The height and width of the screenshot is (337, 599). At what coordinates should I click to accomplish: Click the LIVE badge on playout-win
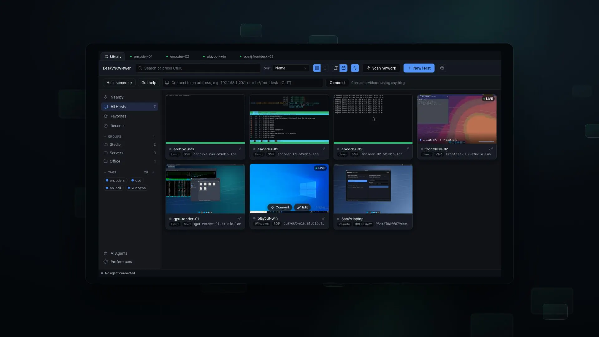coord(320,168)
